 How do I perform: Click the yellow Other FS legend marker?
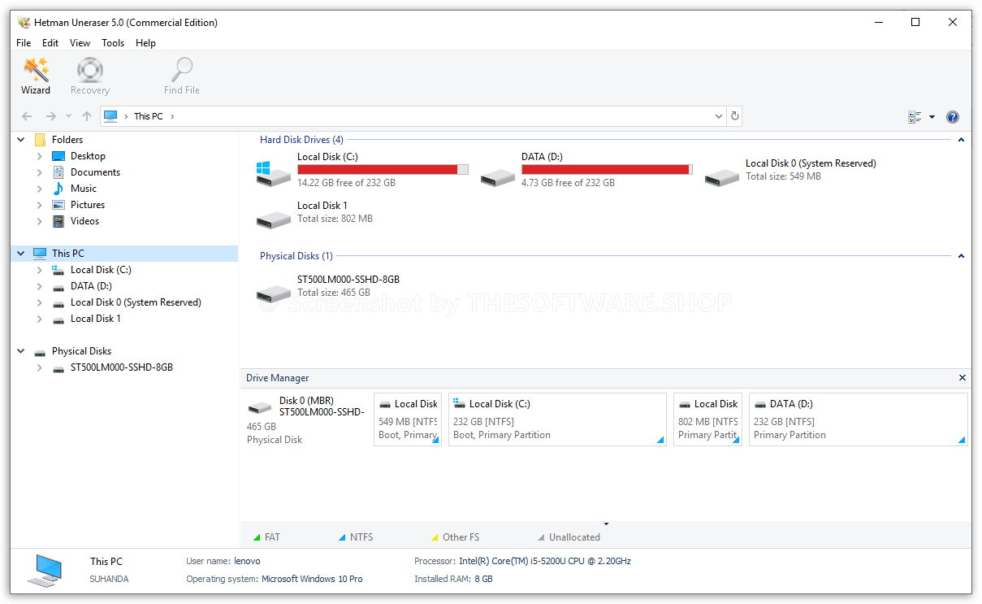point(434,537)
